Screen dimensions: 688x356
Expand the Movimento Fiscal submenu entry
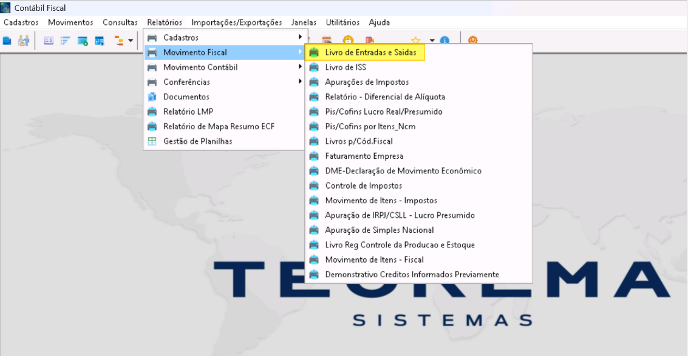tap(224, 53)
